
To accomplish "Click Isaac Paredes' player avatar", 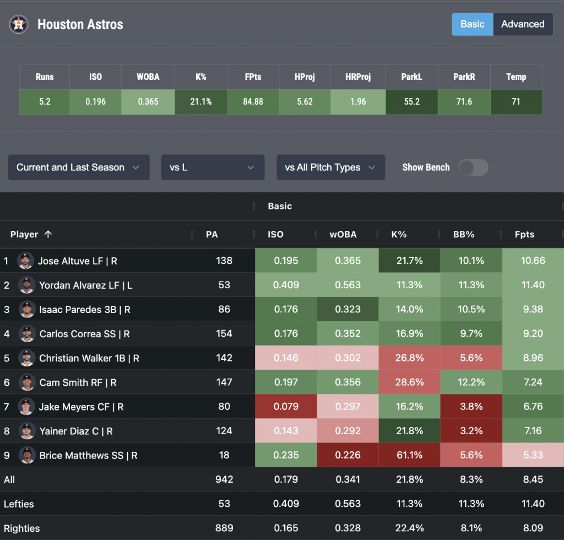I will tap(26, 309).
